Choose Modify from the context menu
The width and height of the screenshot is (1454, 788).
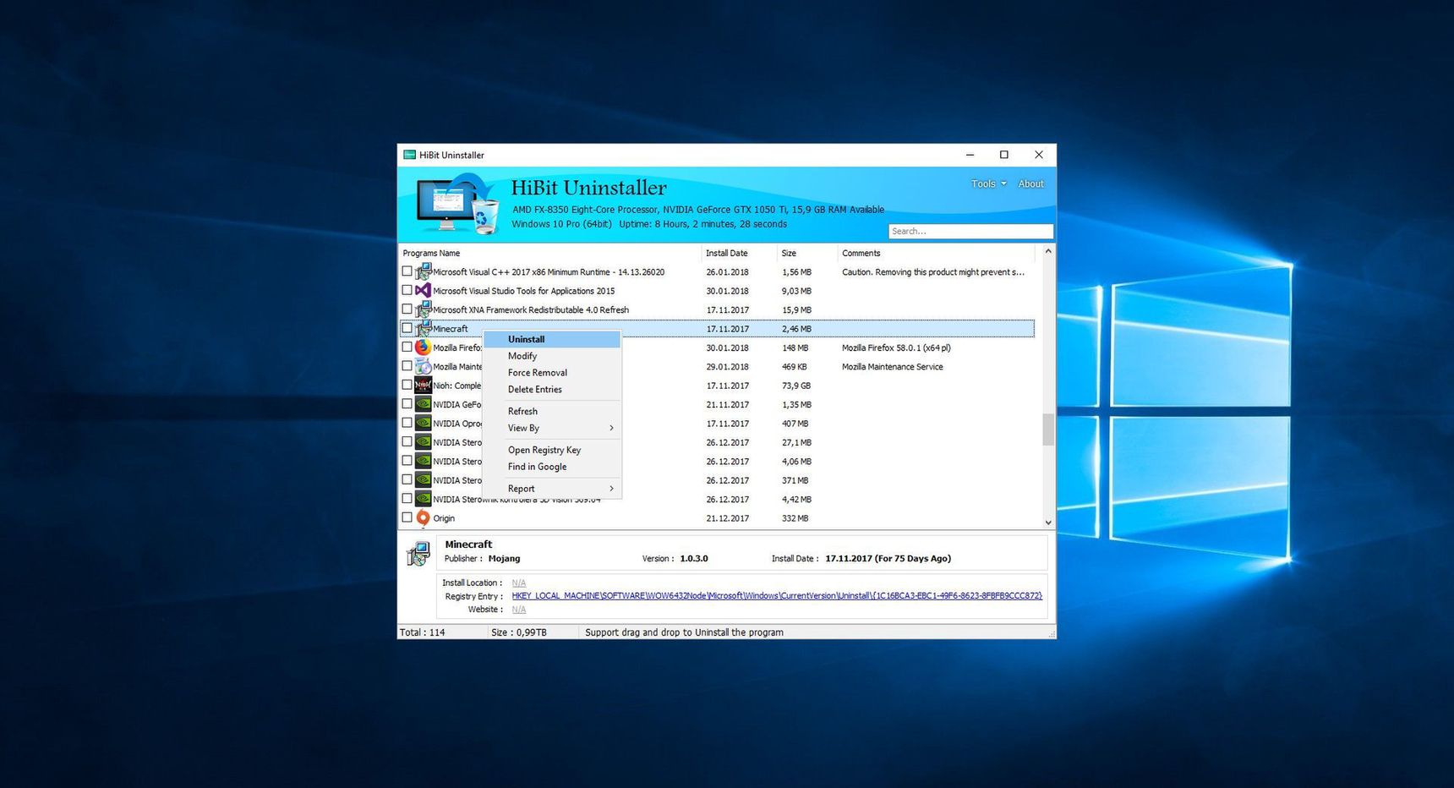[552, 356]
